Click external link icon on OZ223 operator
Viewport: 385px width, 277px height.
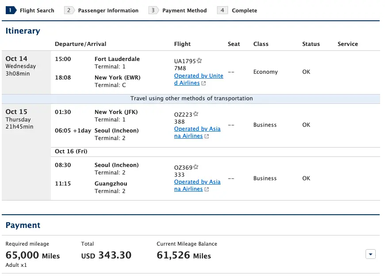[206, 137]
